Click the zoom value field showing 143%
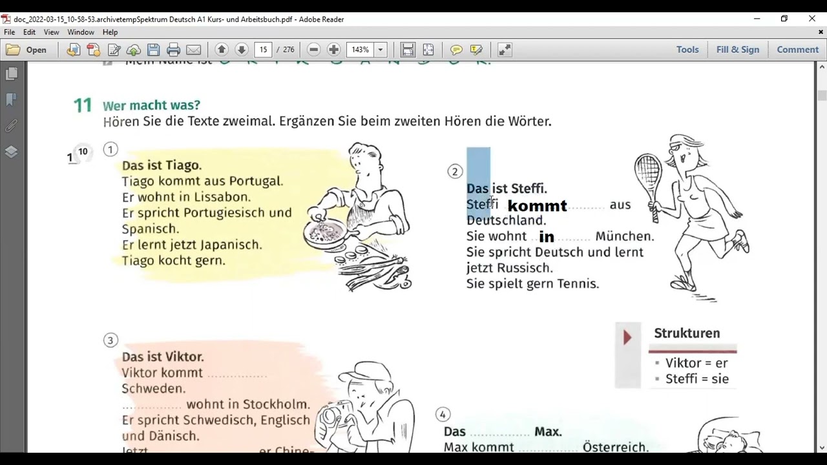The image size is (827, 465). coord(360,50)
